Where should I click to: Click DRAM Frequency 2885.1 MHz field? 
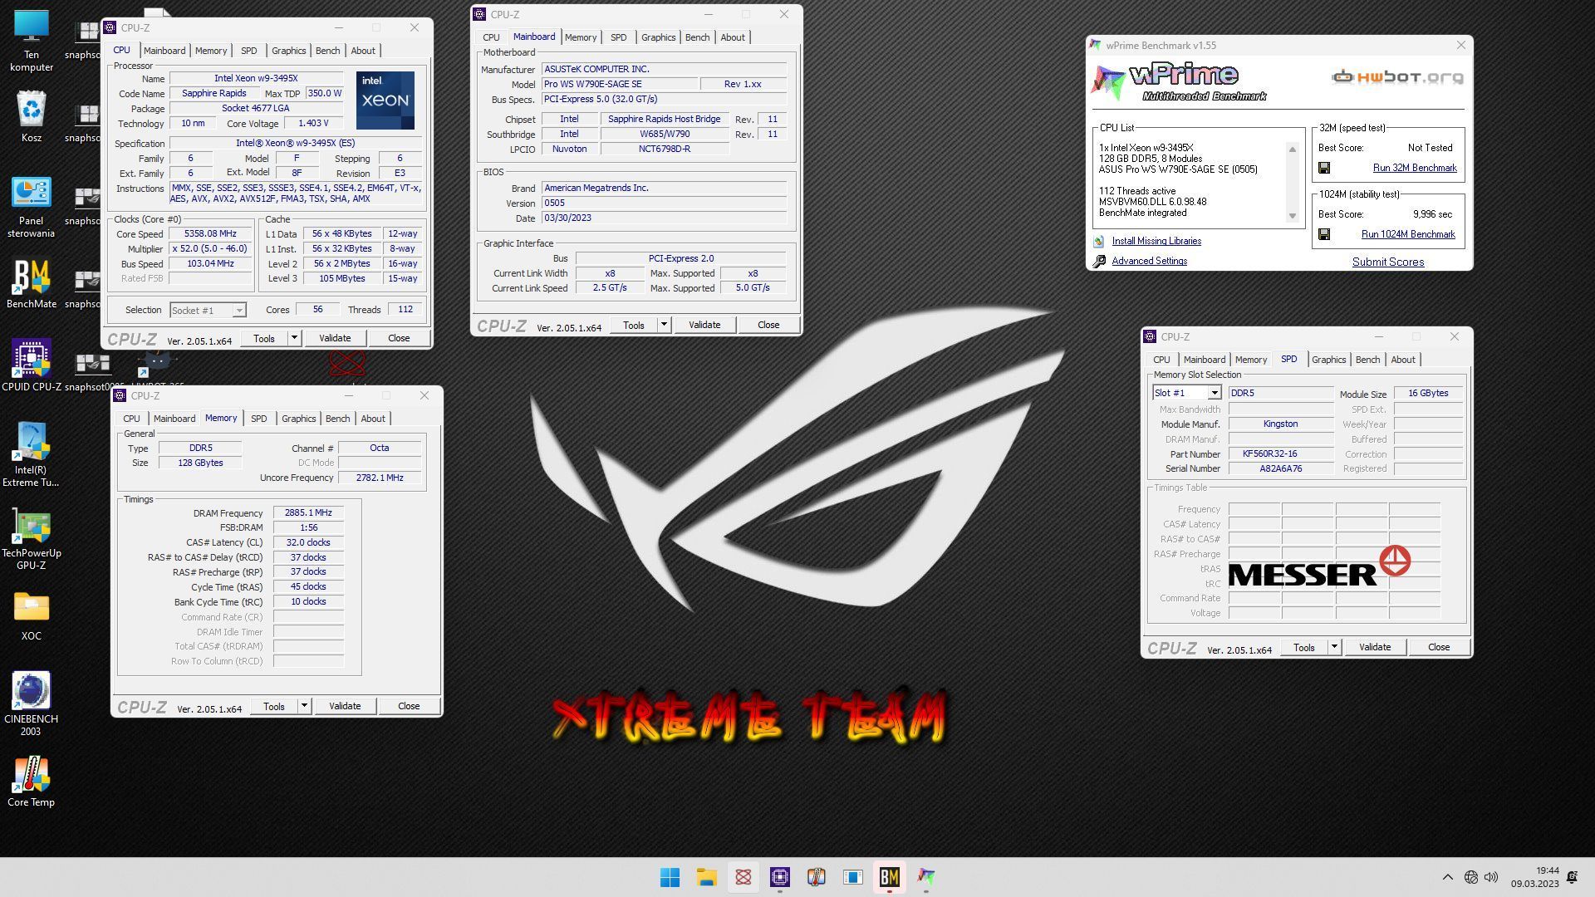click(308, 513)
